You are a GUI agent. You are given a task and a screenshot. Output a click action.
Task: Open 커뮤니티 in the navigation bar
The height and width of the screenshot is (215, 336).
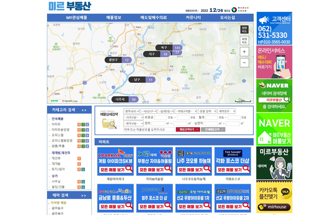click(193, 18)
